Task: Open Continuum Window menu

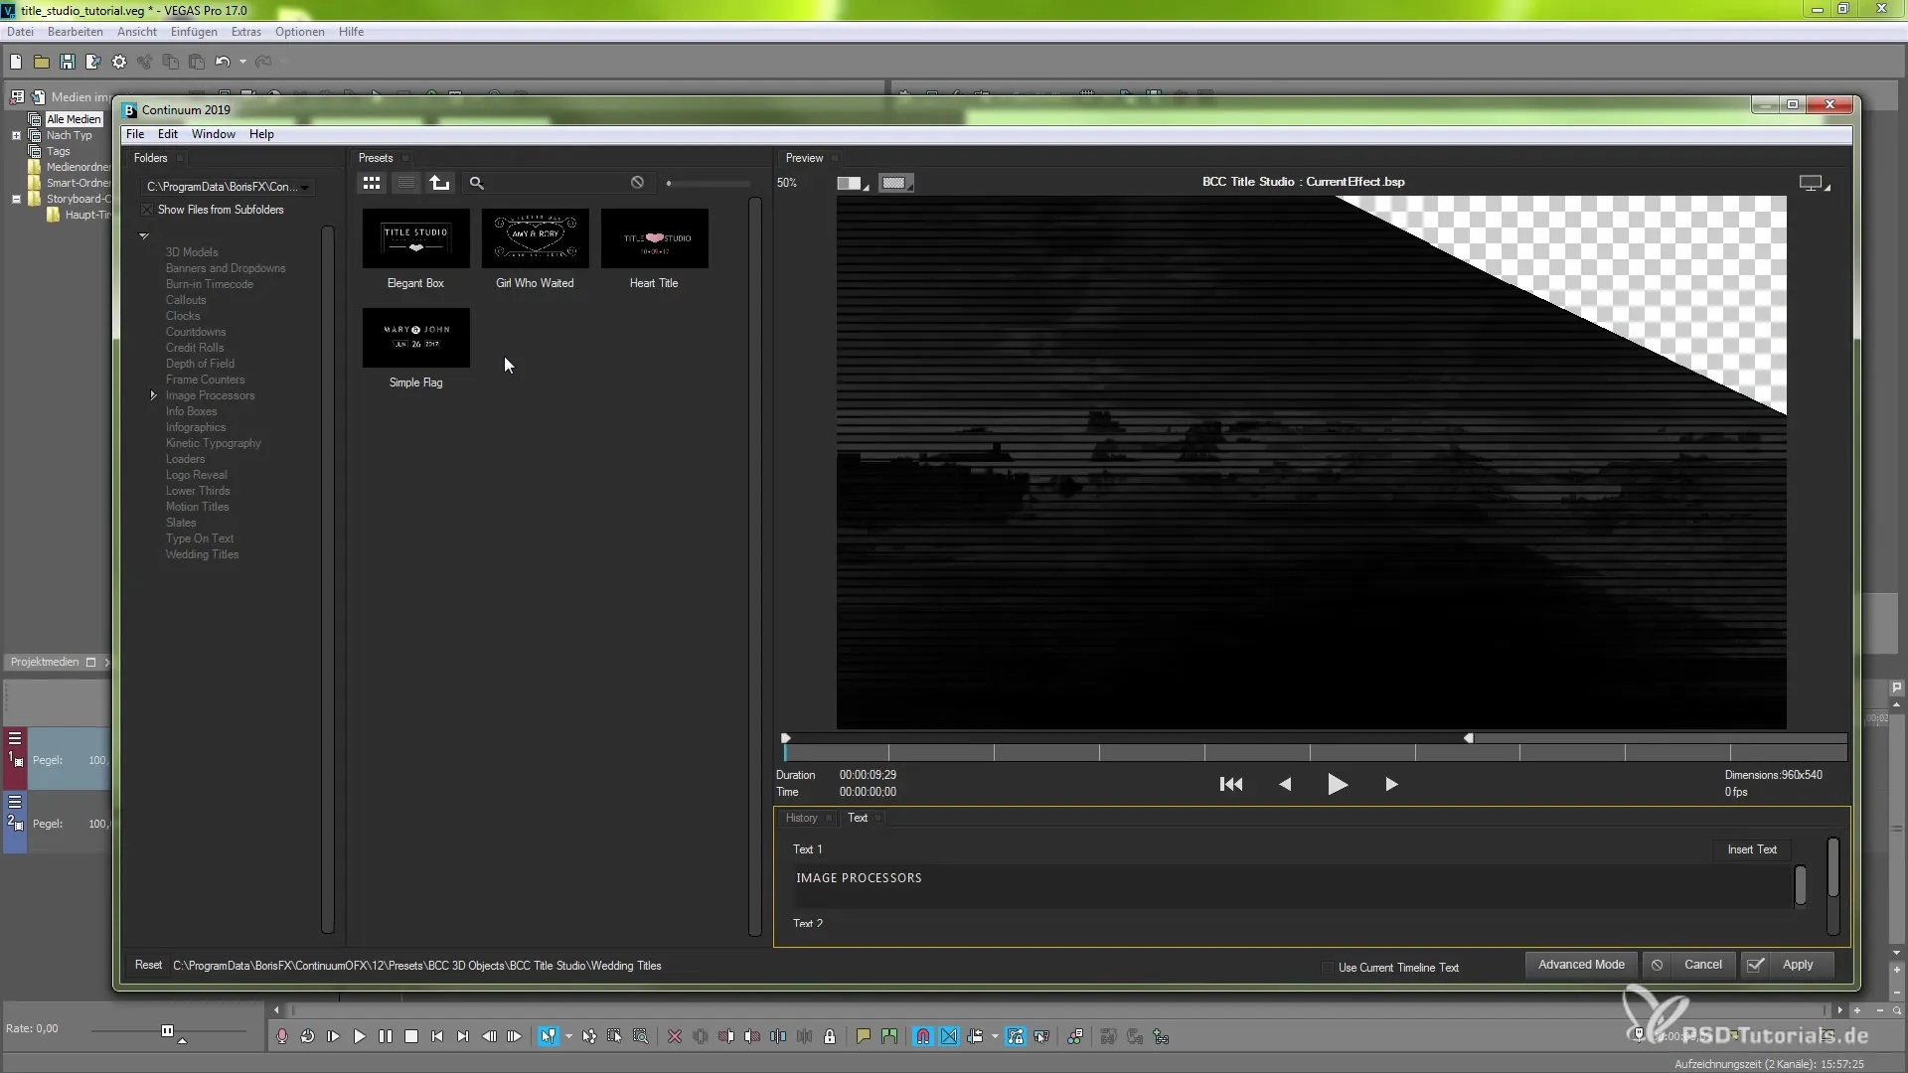Action: pos(214,134)
